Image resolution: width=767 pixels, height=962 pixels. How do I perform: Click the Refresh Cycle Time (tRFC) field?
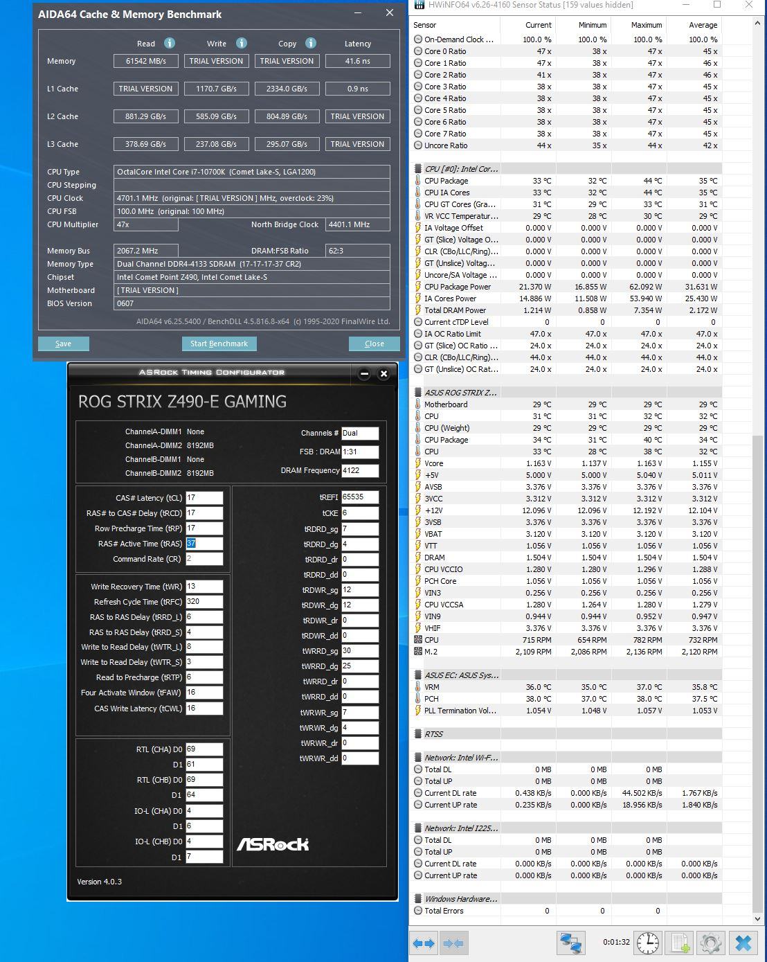pos(204,602)
